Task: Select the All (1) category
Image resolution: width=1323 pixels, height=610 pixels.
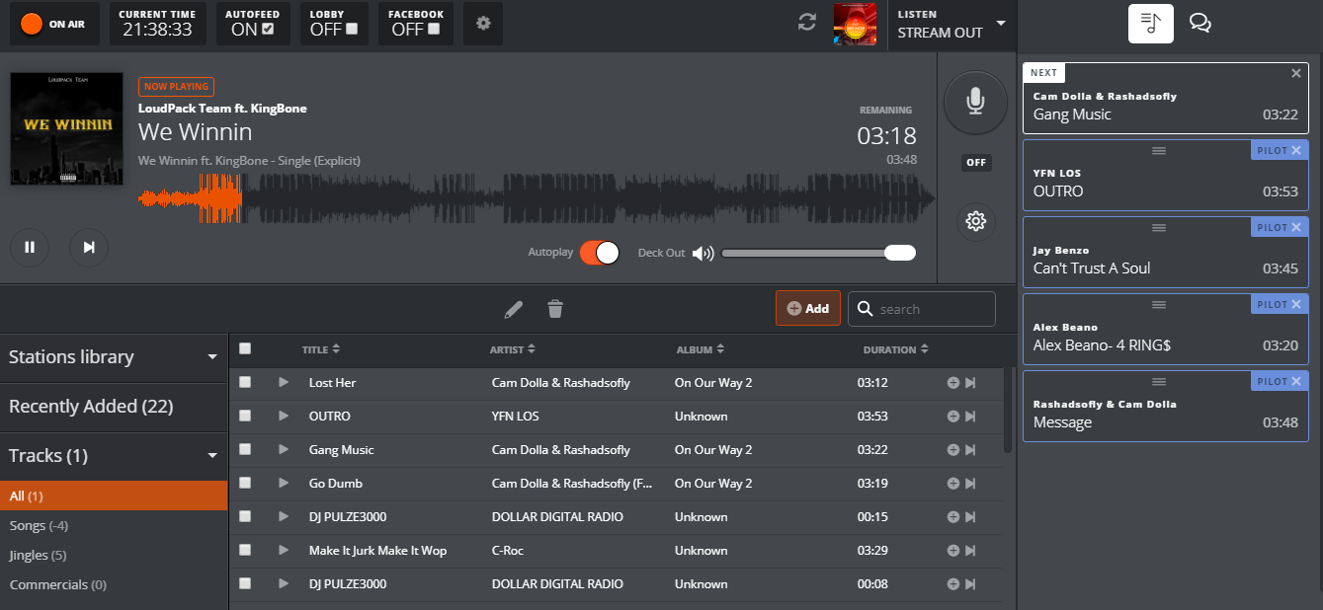Action: coord(114,496)
